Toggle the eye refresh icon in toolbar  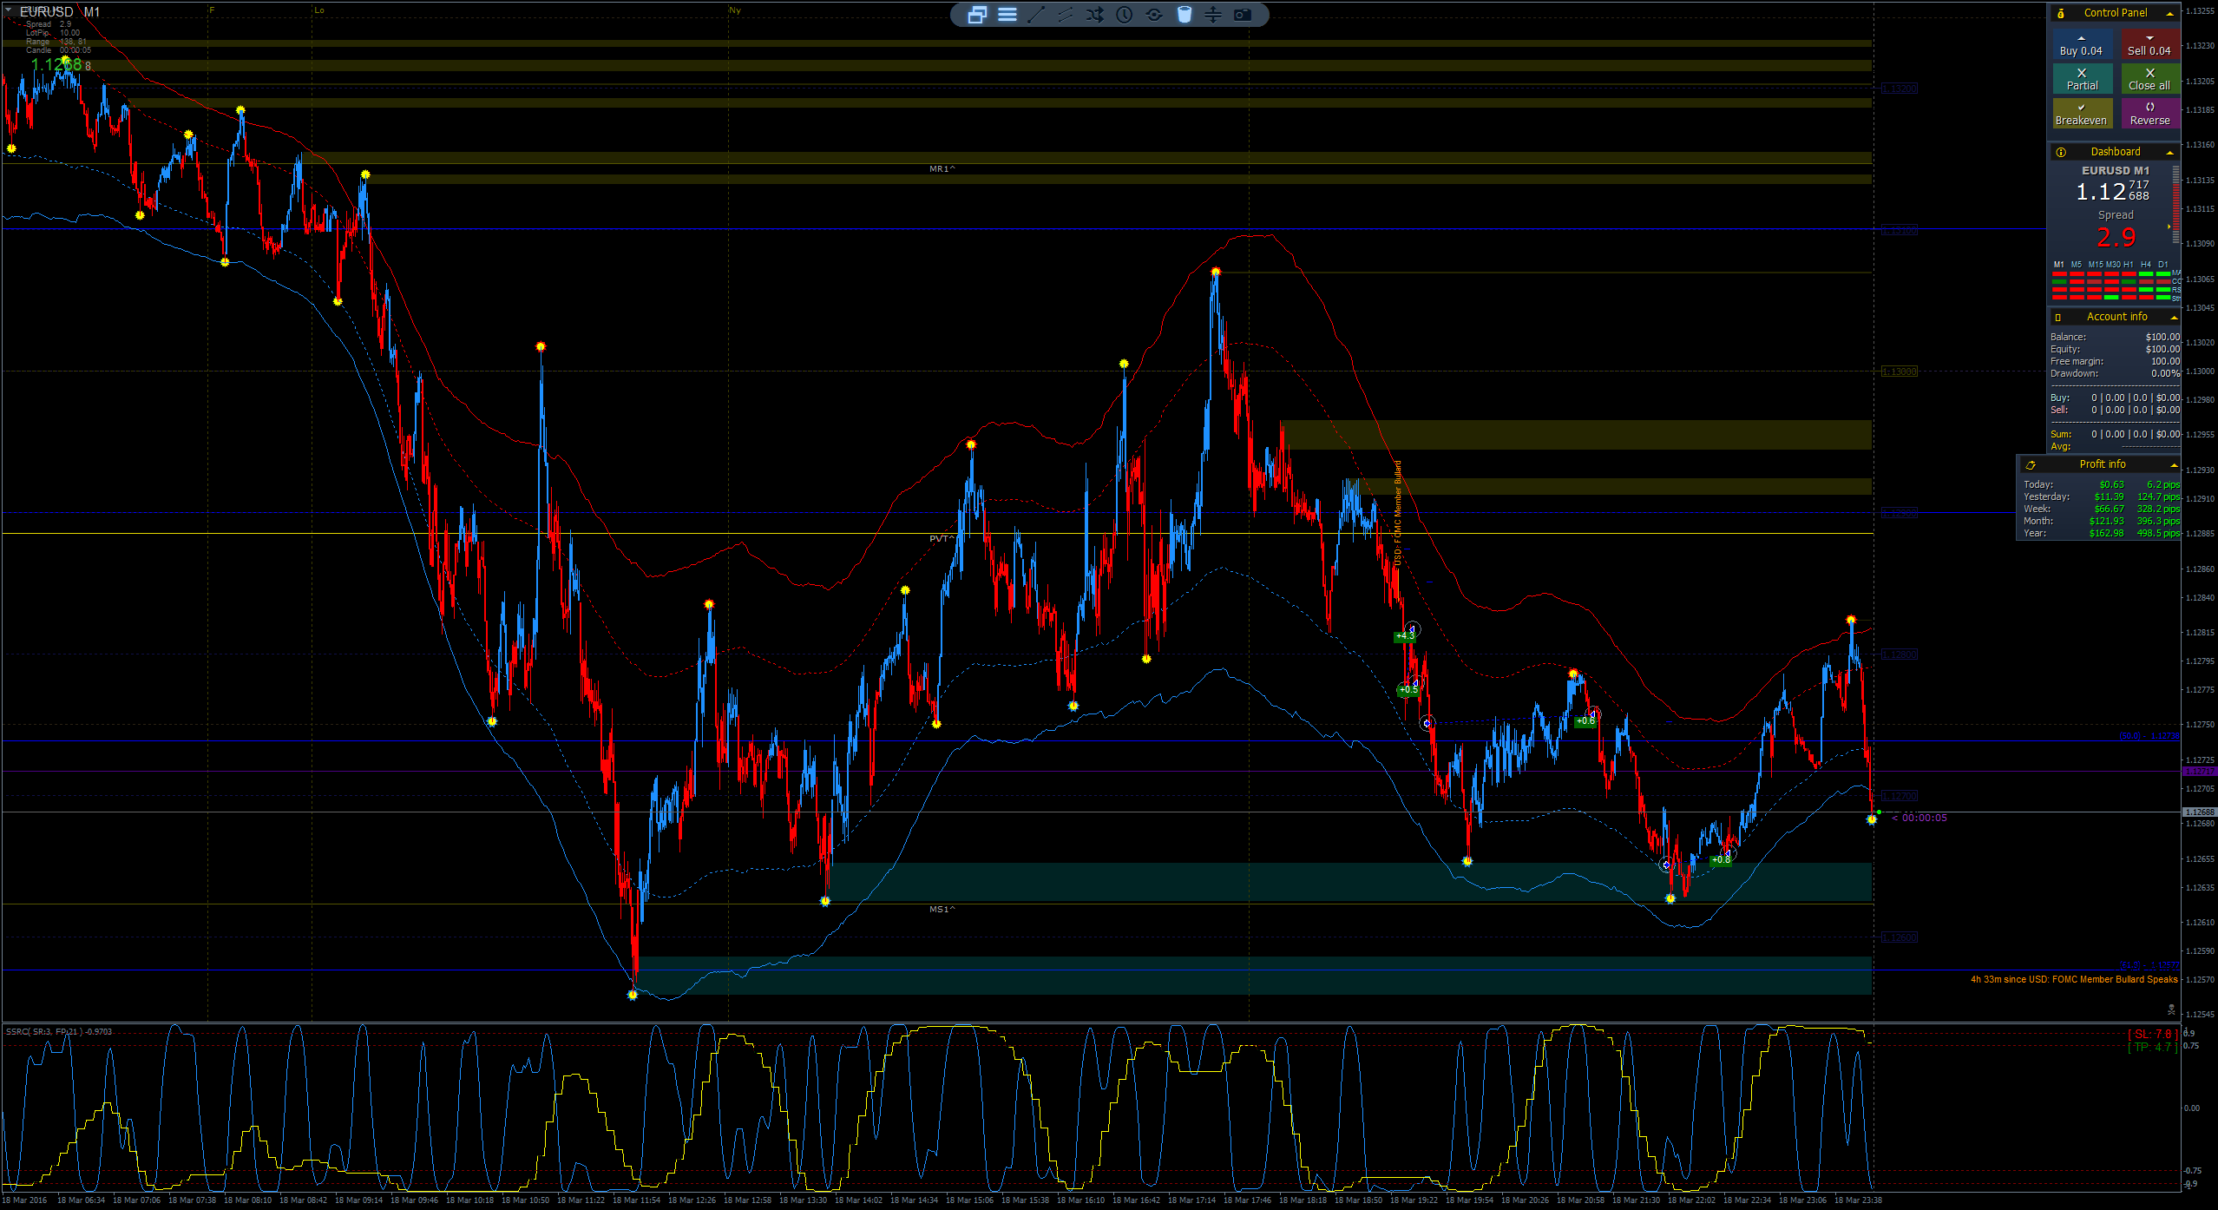tap(1154, 15)
